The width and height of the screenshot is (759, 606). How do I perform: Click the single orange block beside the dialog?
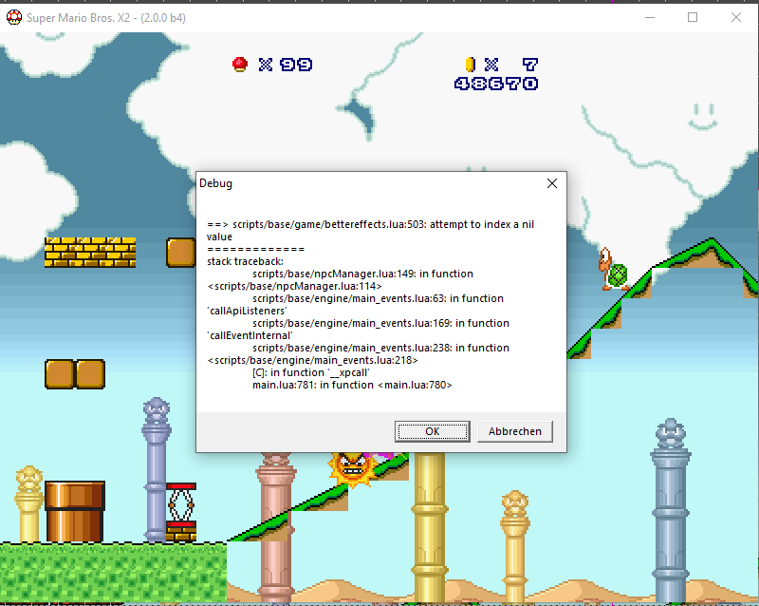pos(181,252)
